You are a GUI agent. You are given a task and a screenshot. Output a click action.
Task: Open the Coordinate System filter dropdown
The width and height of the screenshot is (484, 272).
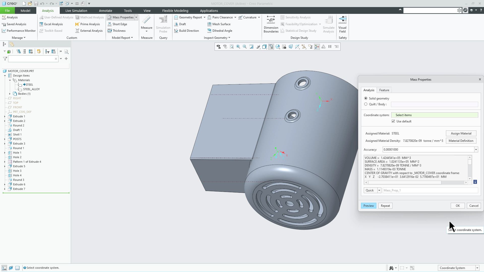click(477, 268)
